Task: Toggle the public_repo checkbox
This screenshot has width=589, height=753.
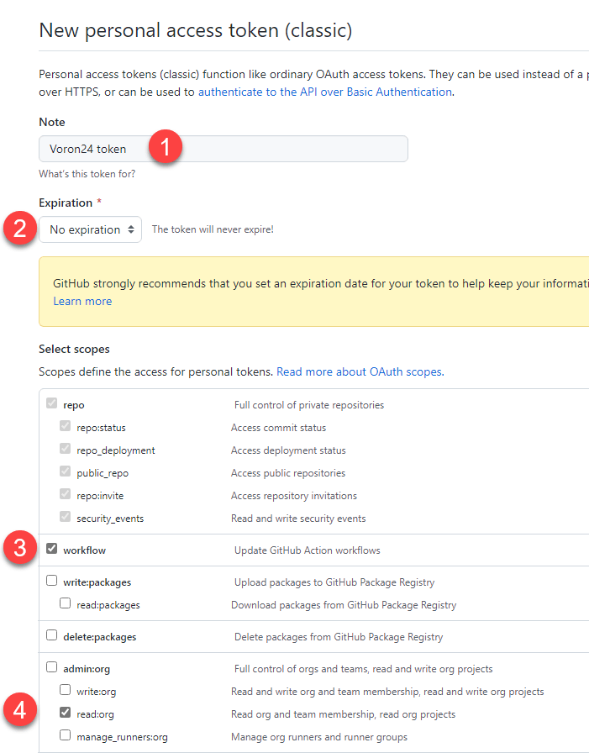Action: [66, 472]
